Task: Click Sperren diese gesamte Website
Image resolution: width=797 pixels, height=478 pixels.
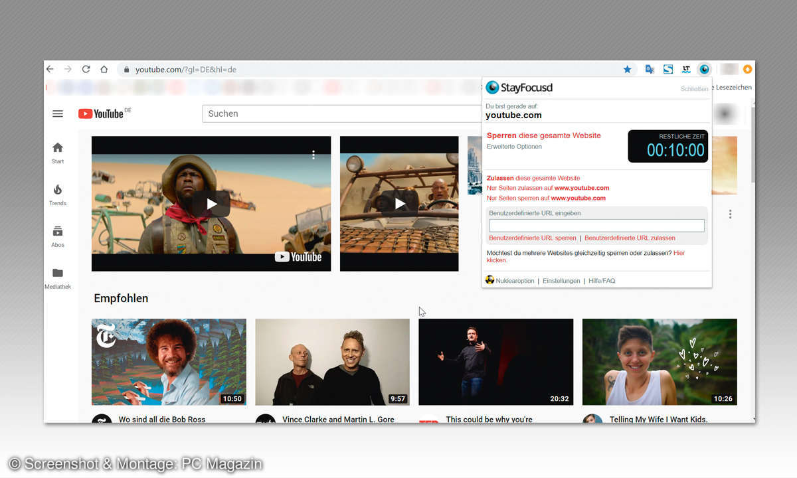Action: click(543, 135)
